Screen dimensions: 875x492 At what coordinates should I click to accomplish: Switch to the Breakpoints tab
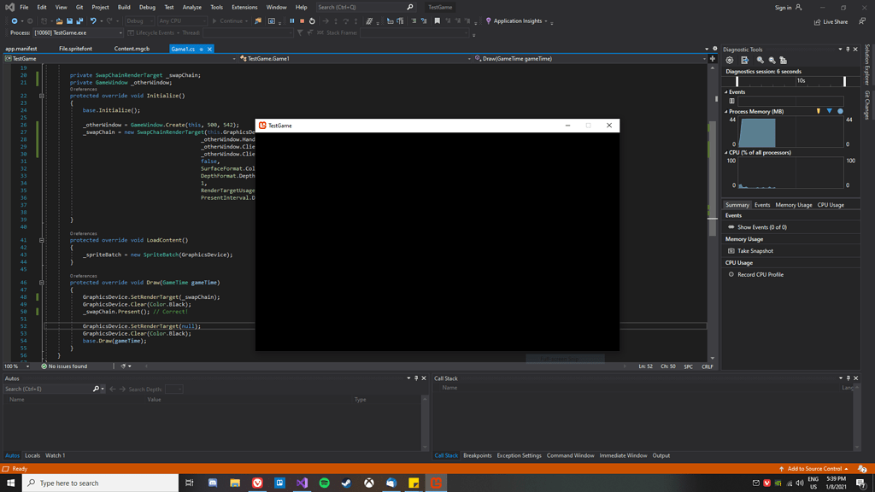[477, 455]
